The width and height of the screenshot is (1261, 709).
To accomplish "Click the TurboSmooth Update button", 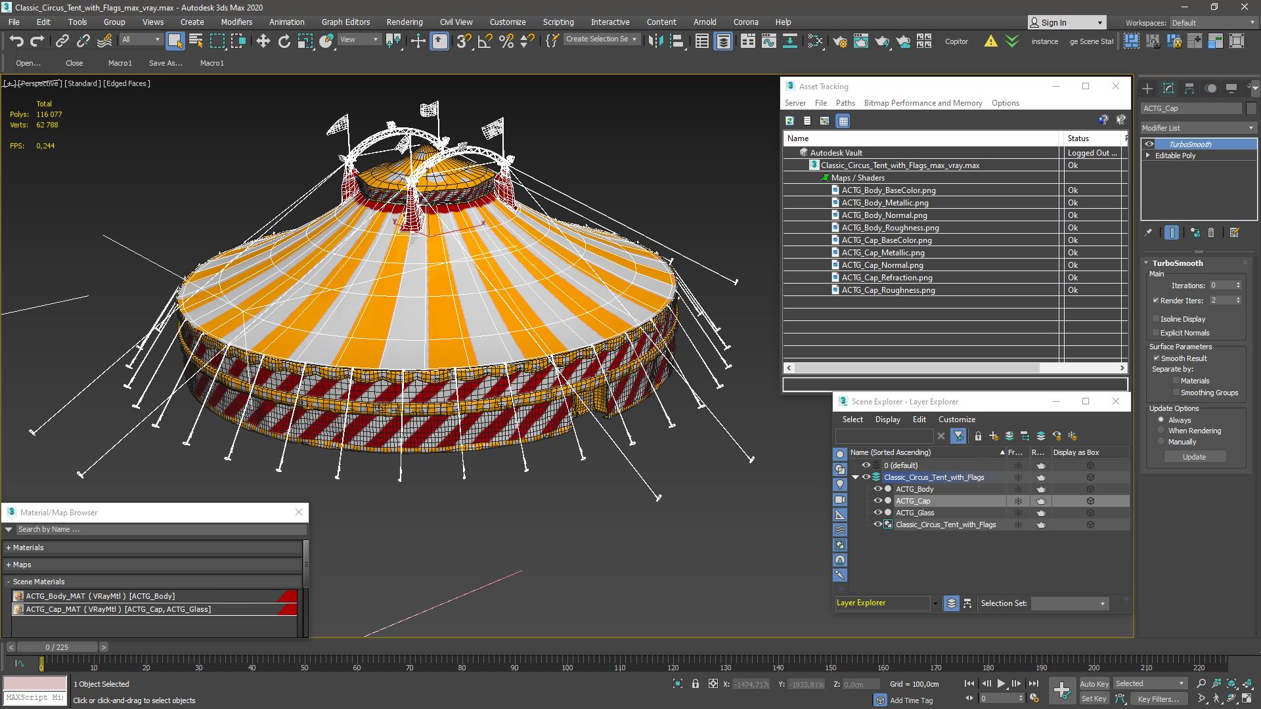I will click(1194, 457).
